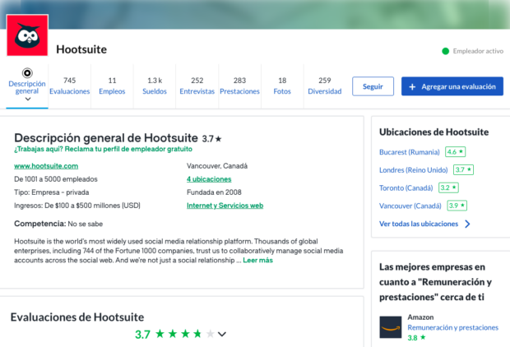Screen dimensions: 510x347
Task: Switch to the 259 Diversidad tab
Action: pos(325,86)
